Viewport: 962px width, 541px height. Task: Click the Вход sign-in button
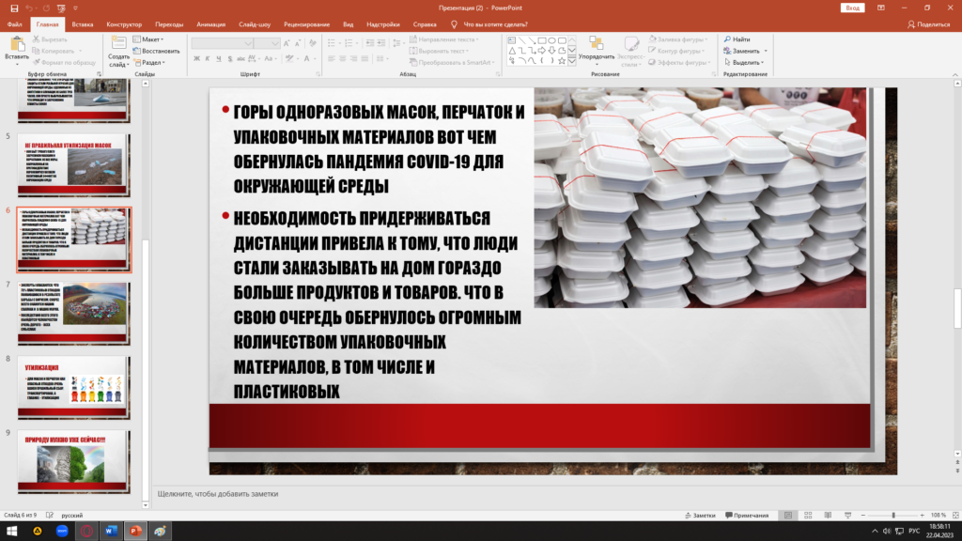[852, 8]
